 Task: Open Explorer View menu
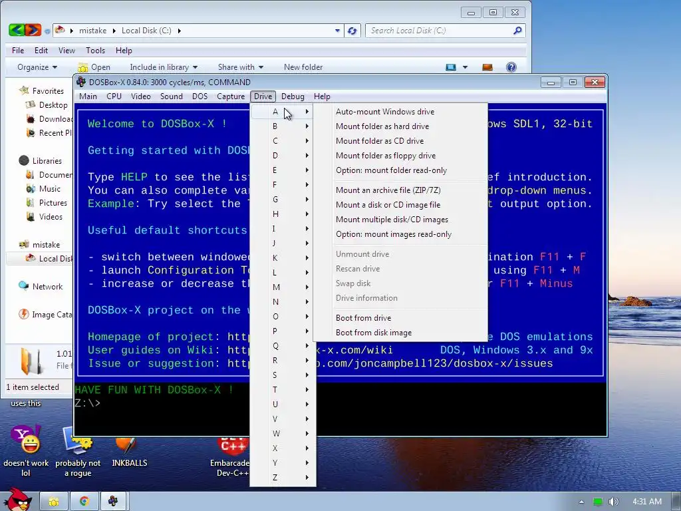pos(67,51)
